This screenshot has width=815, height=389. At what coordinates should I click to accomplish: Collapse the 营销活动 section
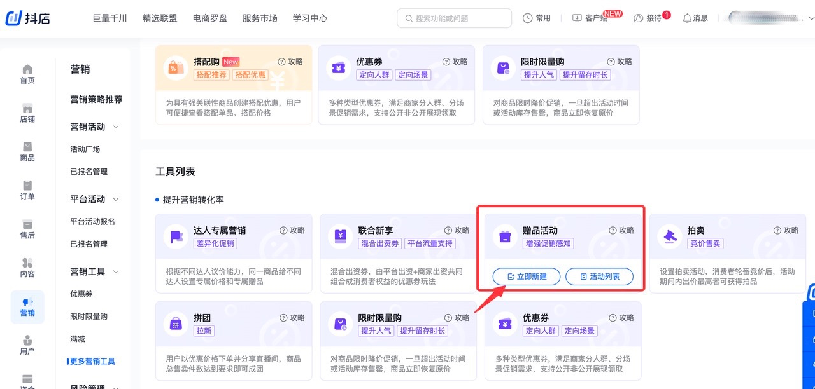116,127
